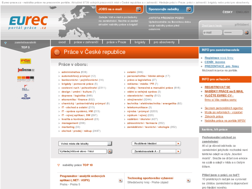Open JobSystem.cz employer logo

(x=26, y=70)
